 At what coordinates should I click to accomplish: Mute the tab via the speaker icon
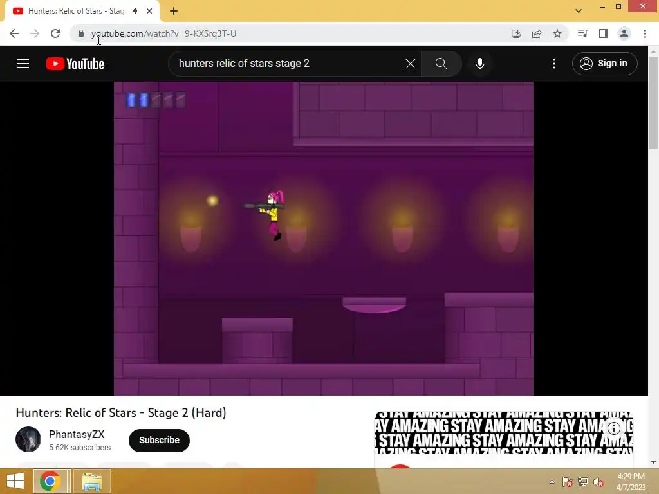[135, 11]
